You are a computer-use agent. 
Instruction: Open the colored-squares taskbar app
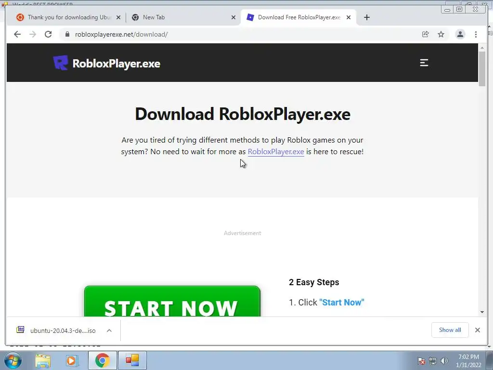click(132, 360)
